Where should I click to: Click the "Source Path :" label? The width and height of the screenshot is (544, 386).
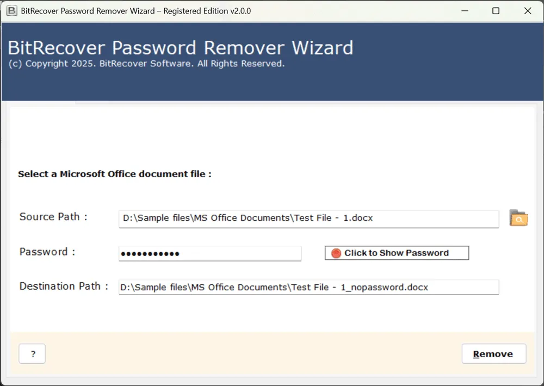click(x=53, y=217)
